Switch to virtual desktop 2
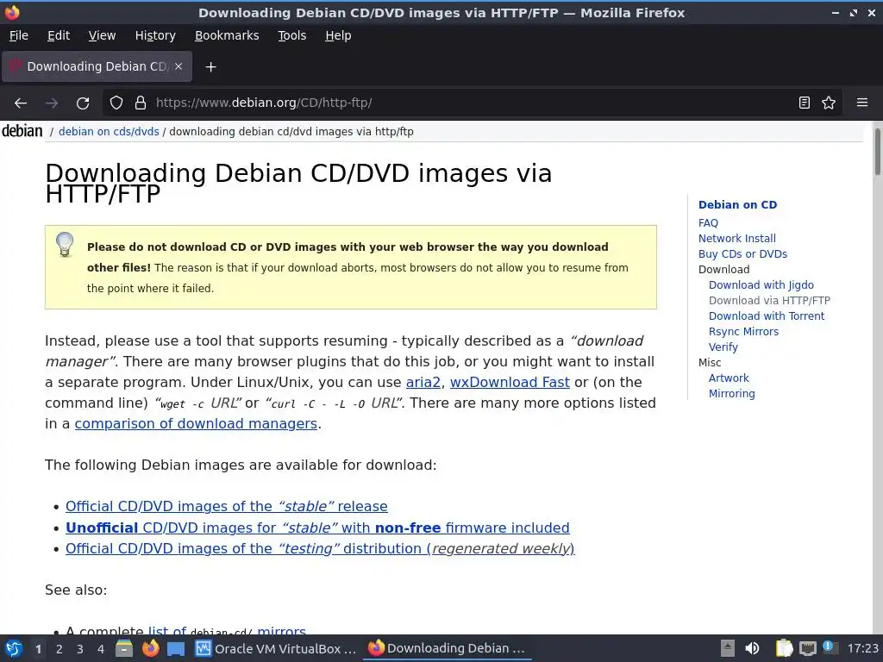883x662 pixels. [59, 649]
